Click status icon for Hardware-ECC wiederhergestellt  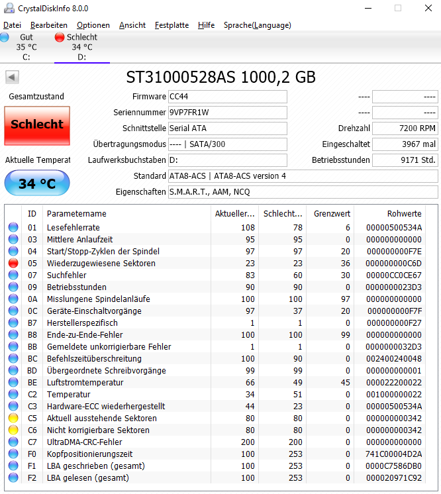coord(13,406)
